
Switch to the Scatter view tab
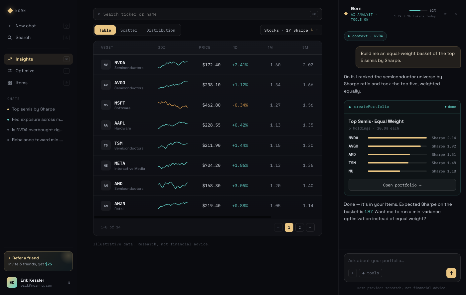pos(129,30)
